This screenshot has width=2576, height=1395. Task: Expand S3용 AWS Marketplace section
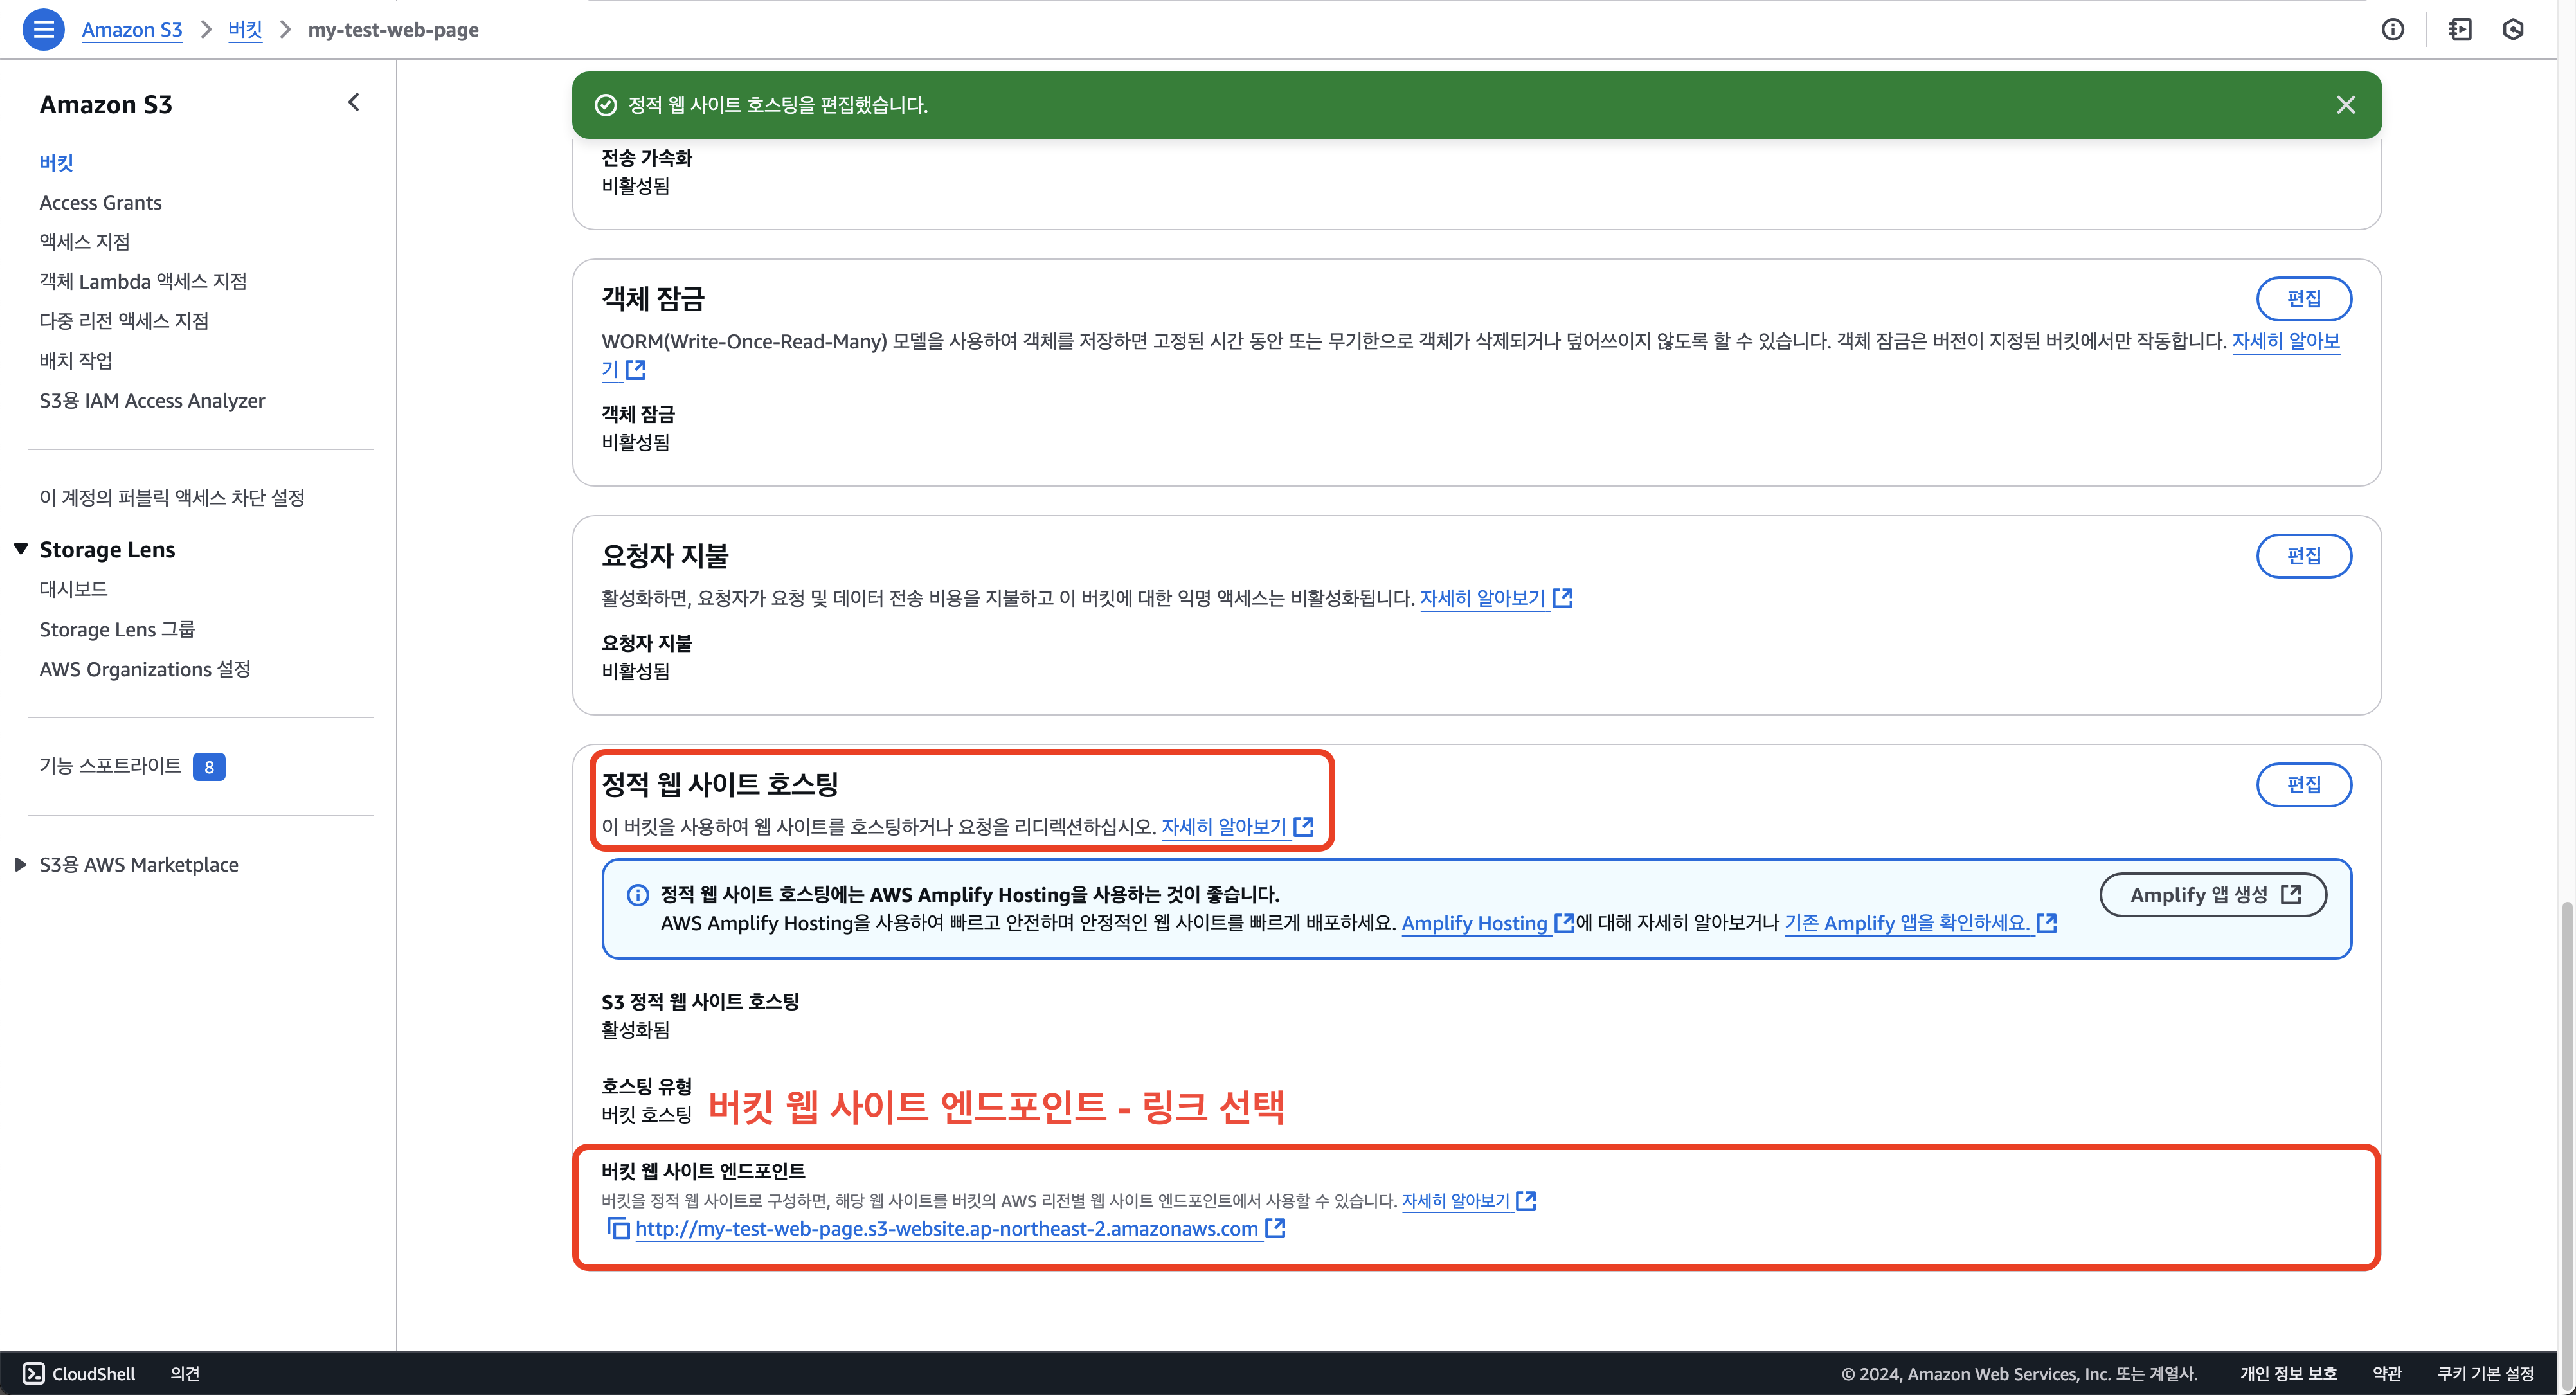(20, 864)
